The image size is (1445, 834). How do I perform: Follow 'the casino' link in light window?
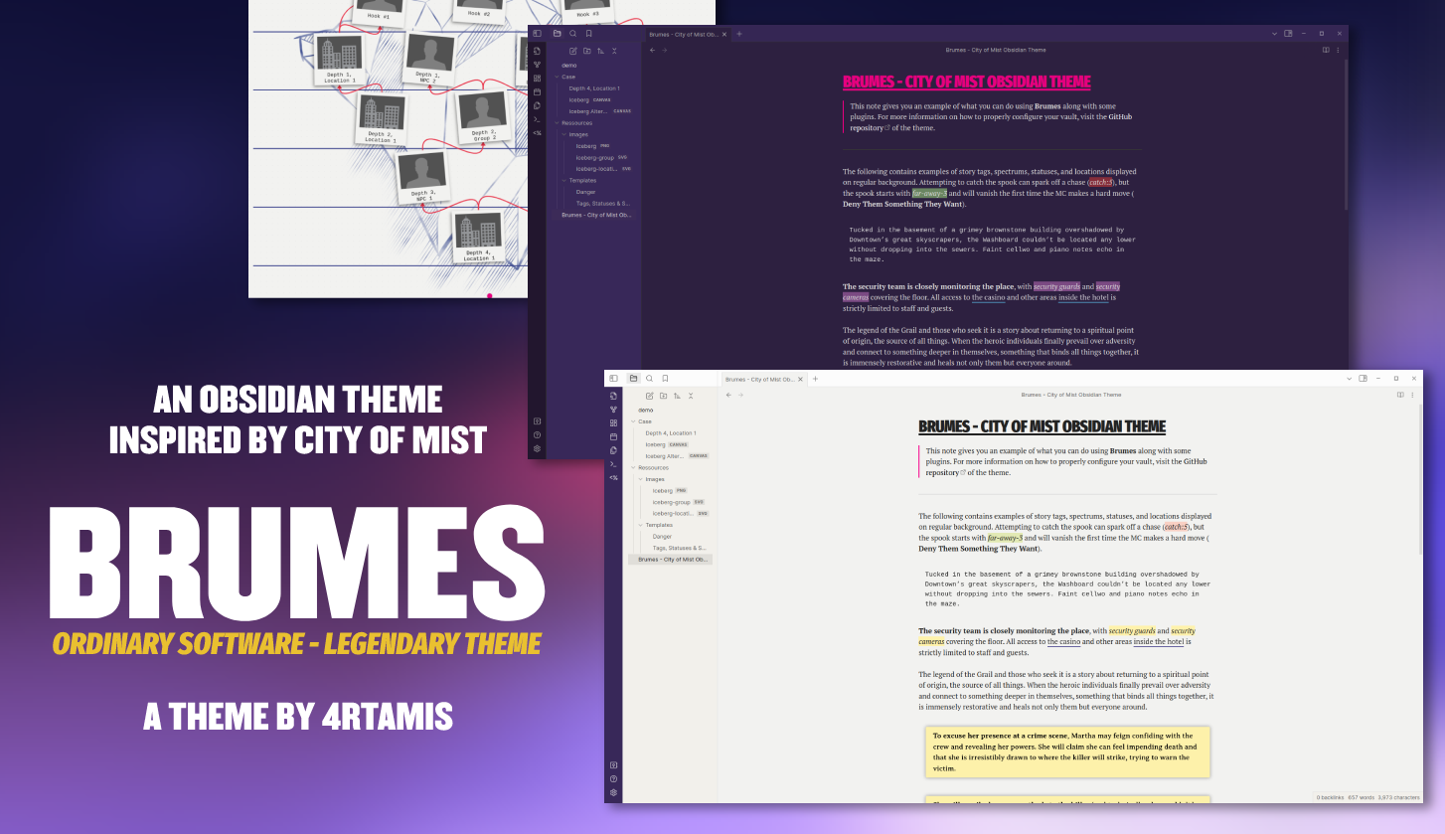(1063, 642)
